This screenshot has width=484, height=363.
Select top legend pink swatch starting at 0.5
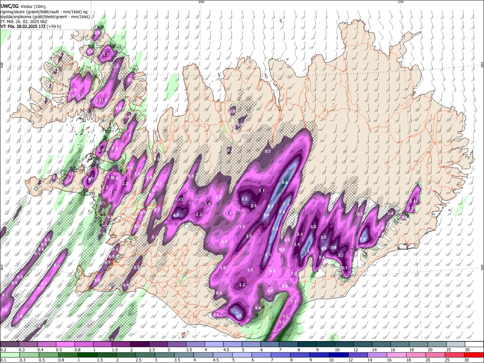click(x=65, y=344)
